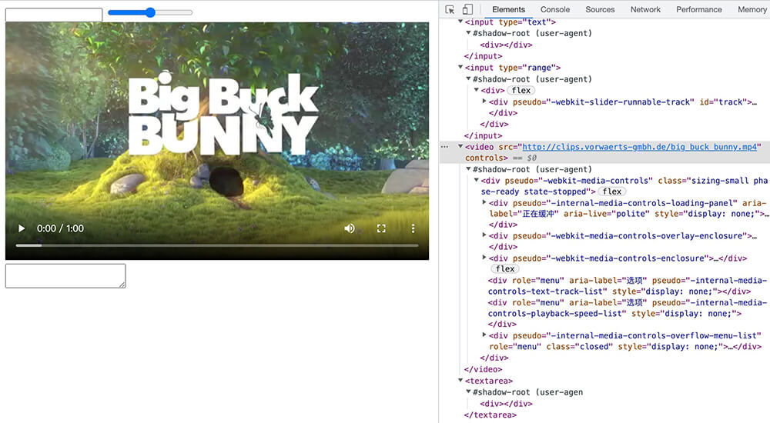Enter fullscreen mode on the video
Viewport: 770px width, 423px height.
click(381, 228)
